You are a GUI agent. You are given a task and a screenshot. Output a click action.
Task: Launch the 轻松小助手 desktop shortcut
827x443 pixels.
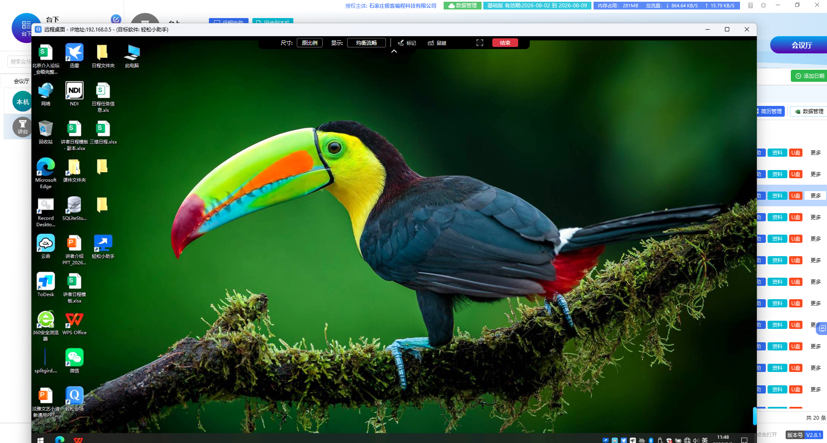click(x=103, y=247)
